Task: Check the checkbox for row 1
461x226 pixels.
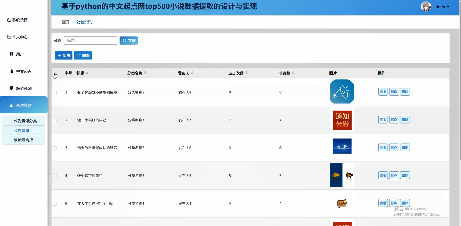Action: click(x=55, y=93)
